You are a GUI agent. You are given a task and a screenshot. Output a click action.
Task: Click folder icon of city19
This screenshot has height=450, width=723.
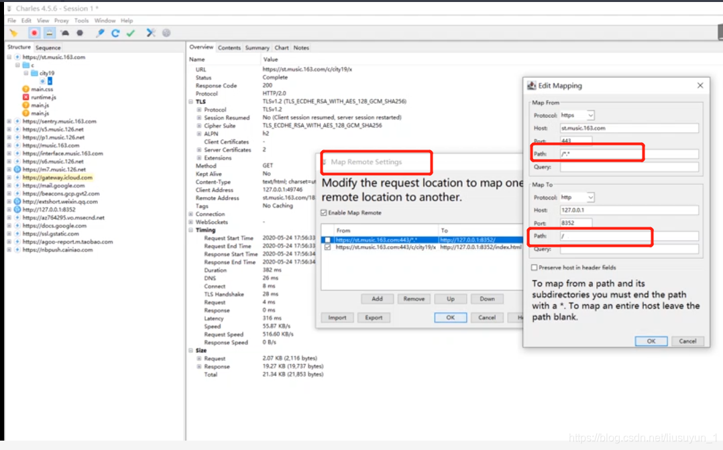point(35,73)
